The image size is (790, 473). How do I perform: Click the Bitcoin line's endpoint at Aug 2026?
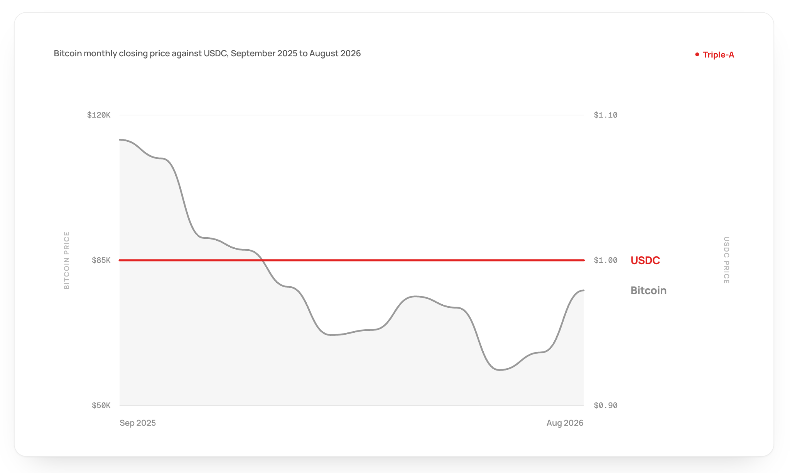(583, 290)
